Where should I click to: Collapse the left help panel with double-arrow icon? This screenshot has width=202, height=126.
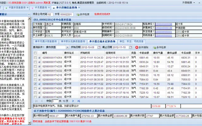[29, 14]
